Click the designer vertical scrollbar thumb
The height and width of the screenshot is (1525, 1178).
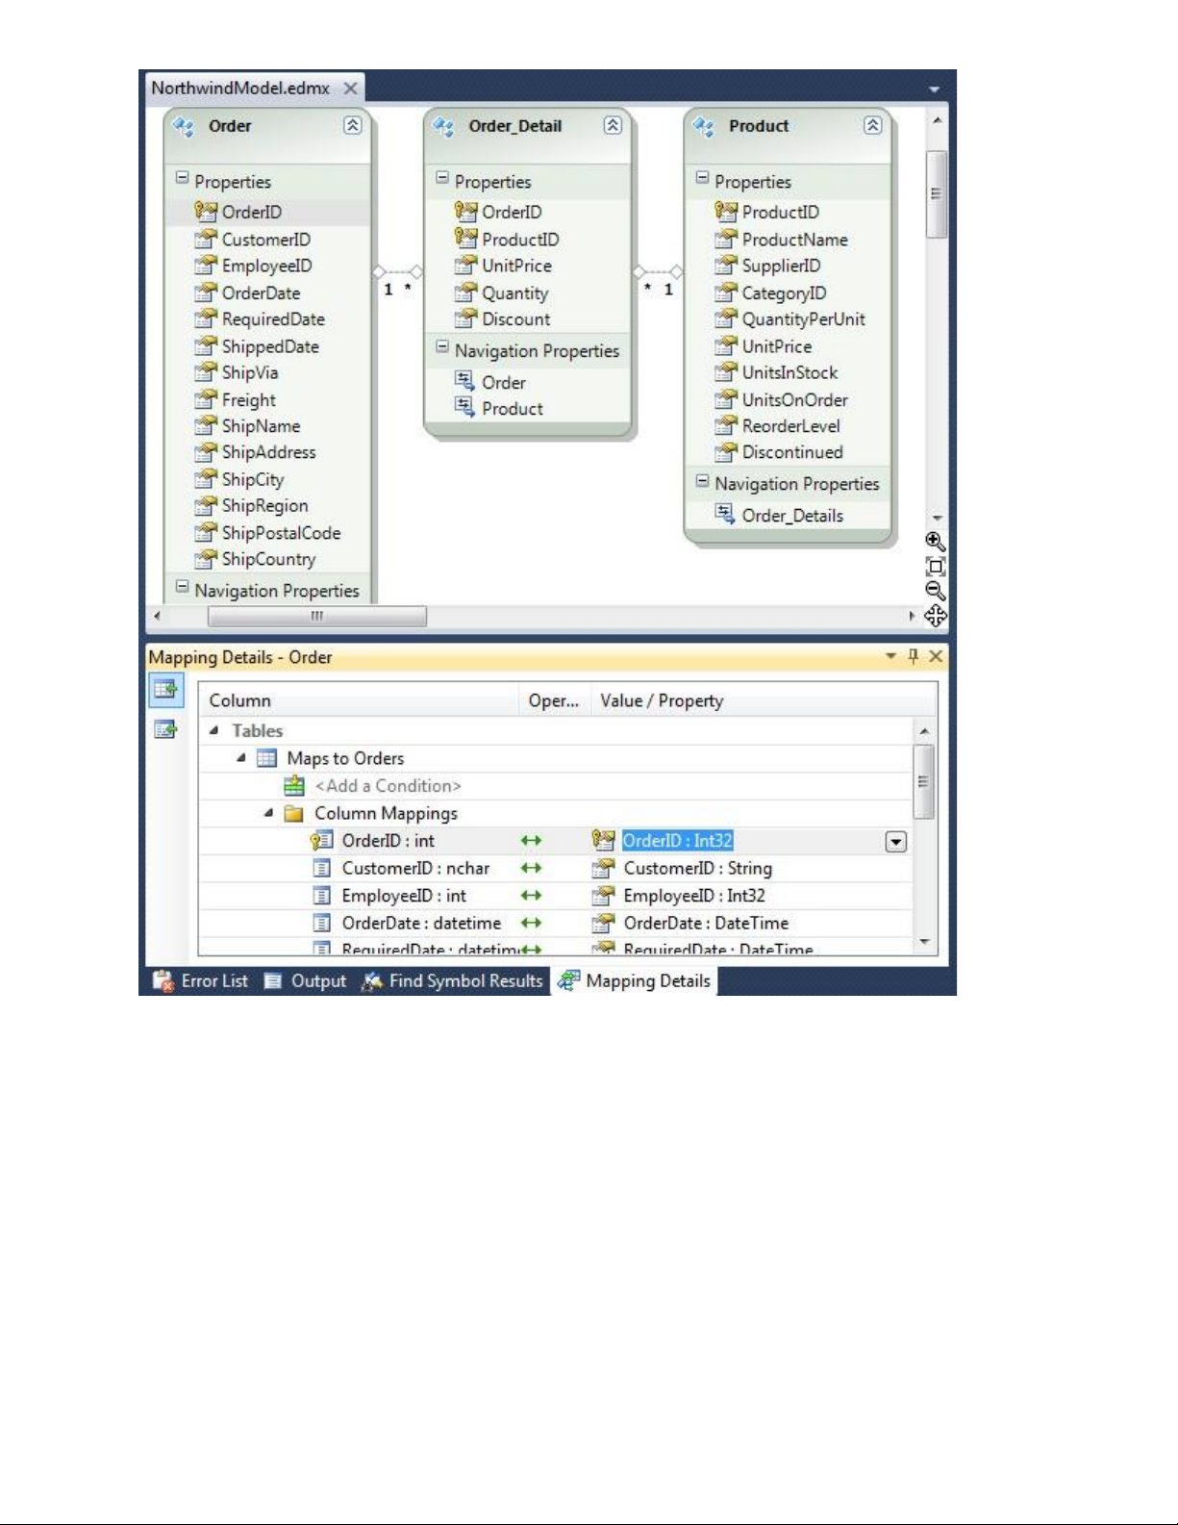[936, 193]
